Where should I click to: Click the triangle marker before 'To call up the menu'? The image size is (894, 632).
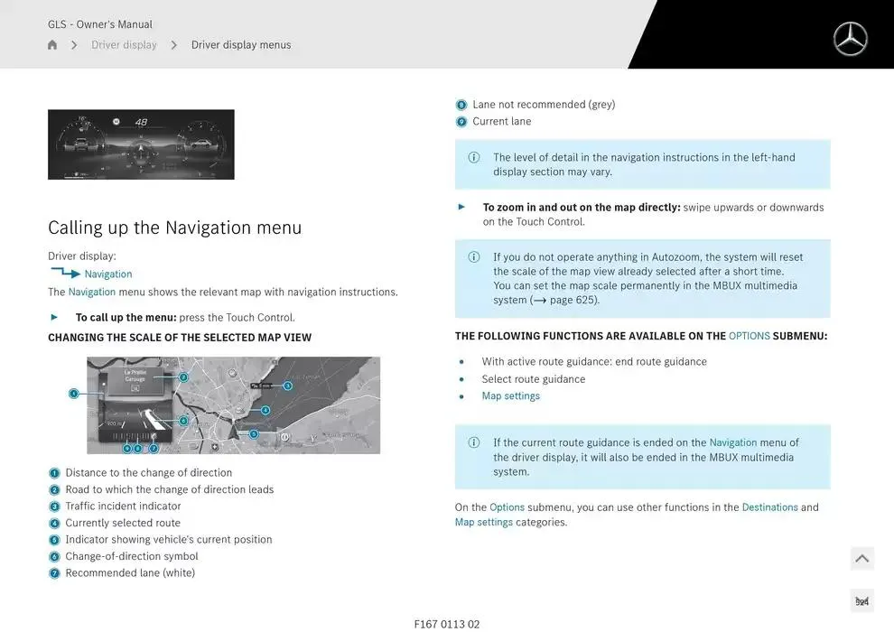click(x=54, y=317)
